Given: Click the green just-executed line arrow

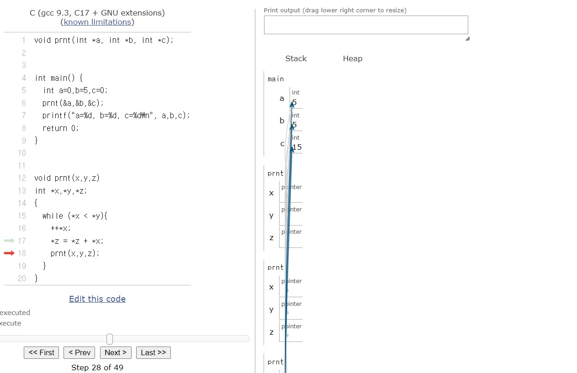Looking at the screenshot, I should tap(9, 240).
